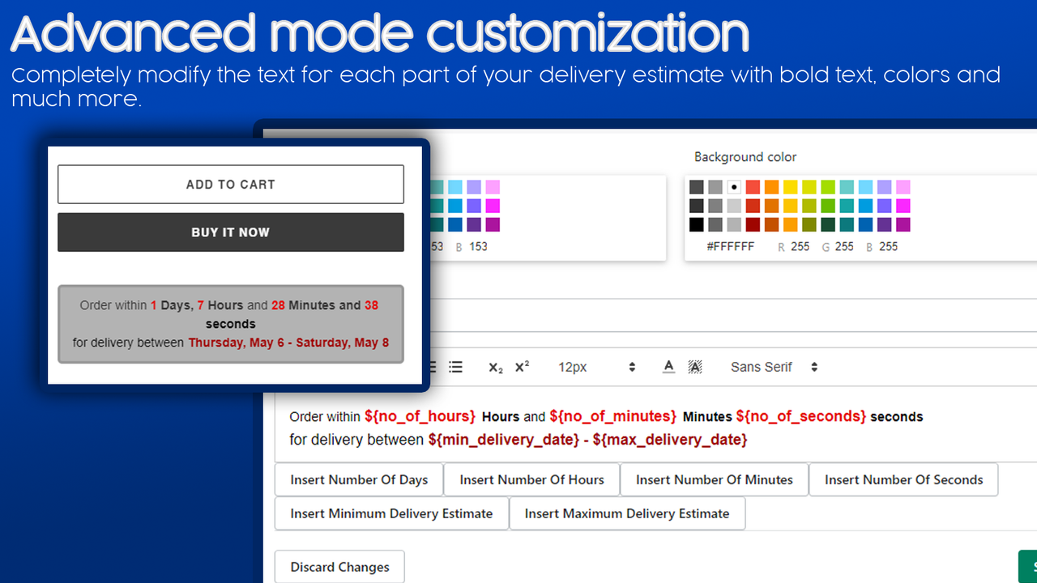Open the text color tool
The image size is (1037, 583).
[x=668, y=366]
